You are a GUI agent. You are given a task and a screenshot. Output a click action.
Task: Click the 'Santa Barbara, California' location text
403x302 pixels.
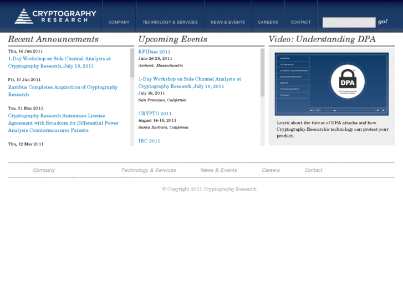pyautogui.click(x=163, y=127)
